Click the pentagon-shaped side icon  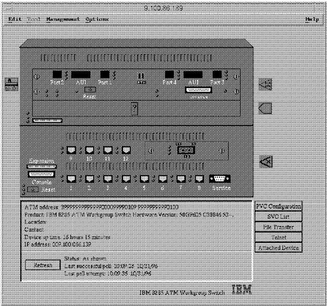pyautogui.click(x=265, y=108)
